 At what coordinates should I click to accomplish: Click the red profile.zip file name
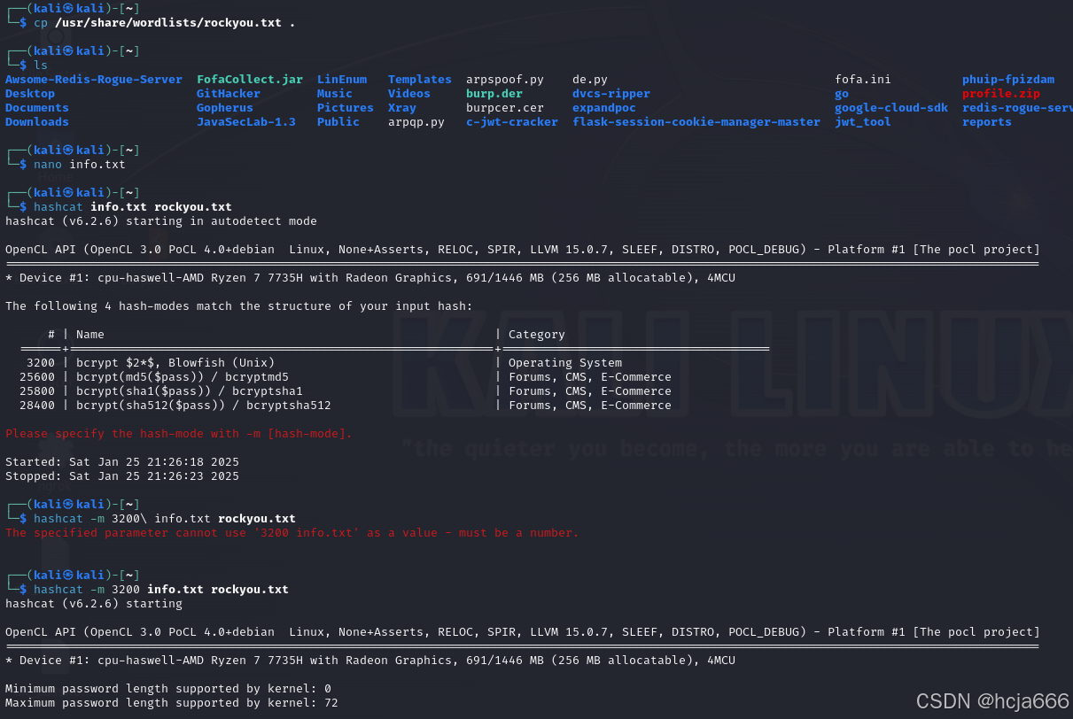point(1001,94)
